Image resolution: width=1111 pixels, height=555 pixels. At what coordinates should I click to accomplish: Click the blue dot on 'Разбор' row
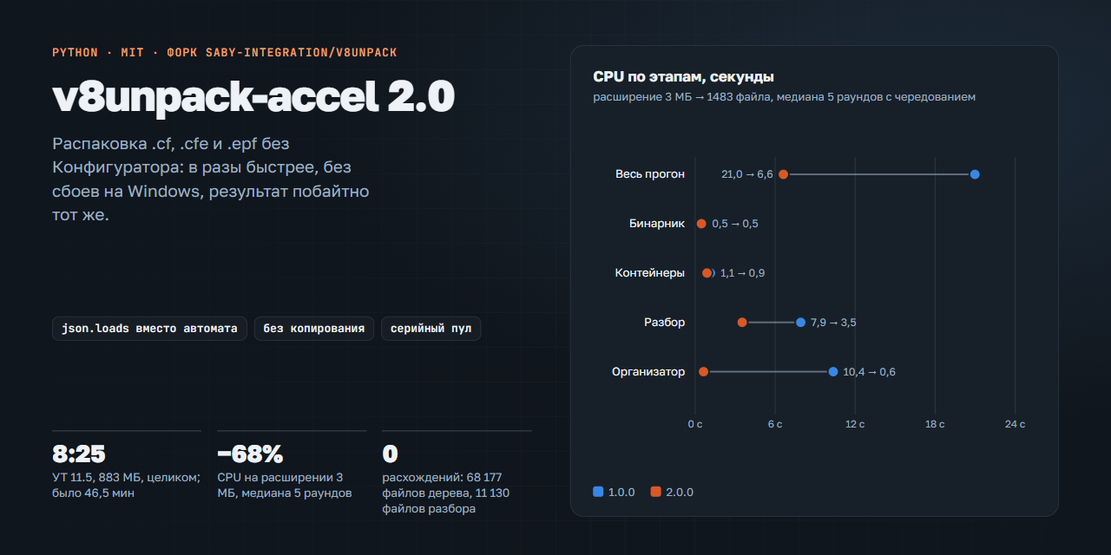point(800,323)
